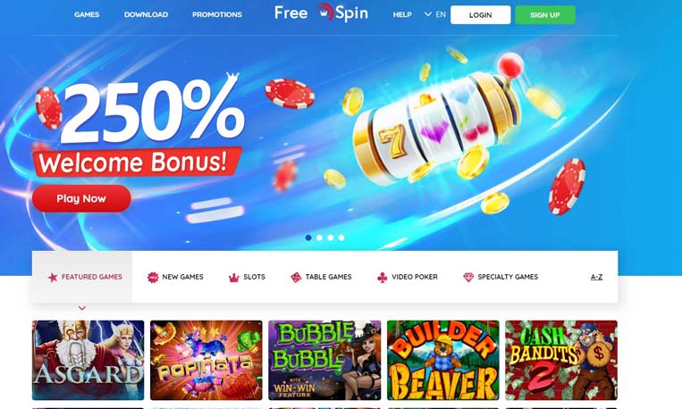
Task: Click the club icon for Video Poker
Action: coord(383,278)
